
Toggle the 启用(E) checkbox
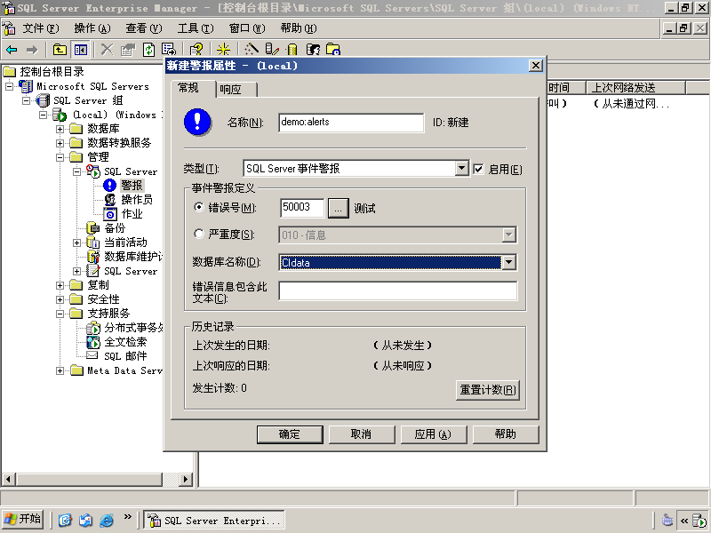pos(478,169)
